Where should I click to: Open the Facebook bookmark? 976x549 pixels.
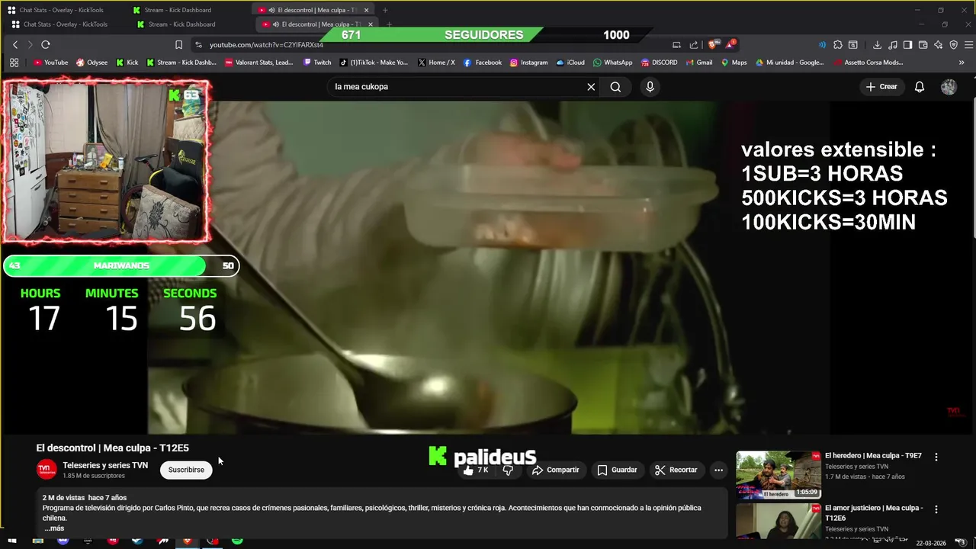click(x=483, y=63)
